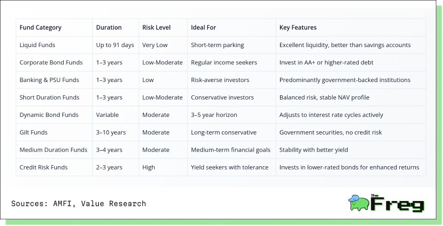Click The Freg logo text
443x226 pixels.
tap(398, 203)
